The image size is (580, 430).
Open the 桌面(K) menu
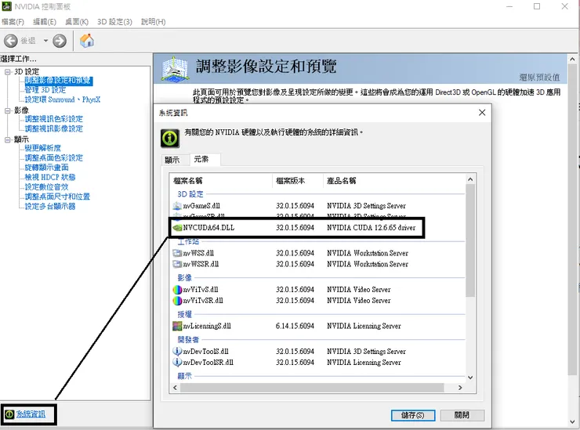point(77,22)
